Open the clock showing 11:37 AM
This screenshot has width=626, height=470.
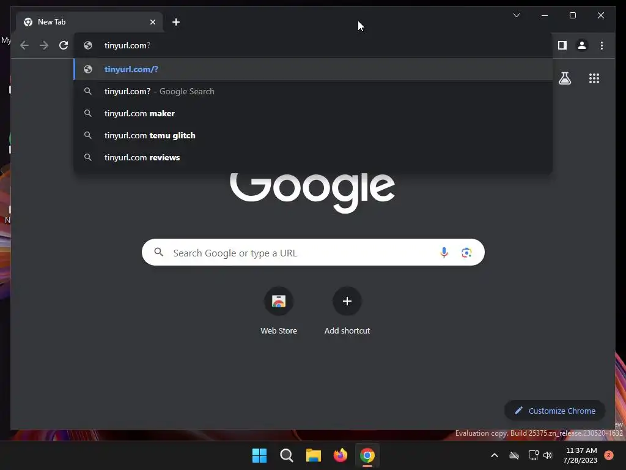(581, 455)
